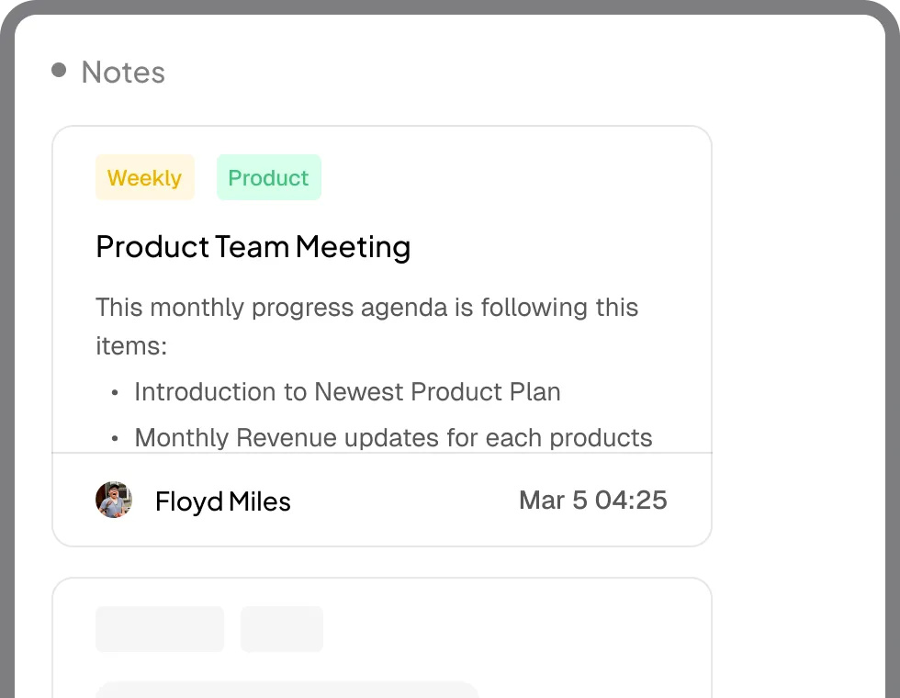Click bullet before Introduction to Newest Product

coord(115,393)
